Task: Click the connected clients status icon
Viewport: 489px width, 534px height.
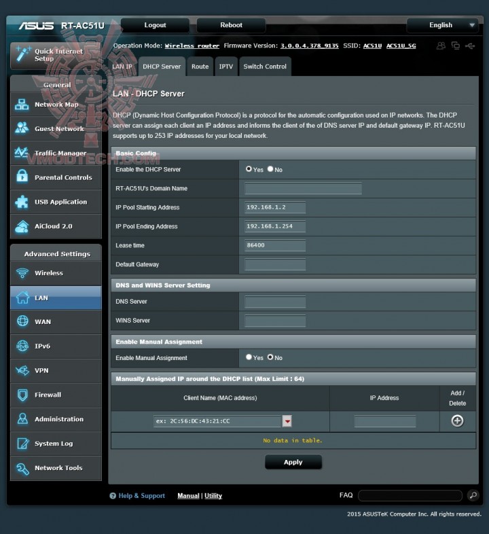Action: point(441,46)
